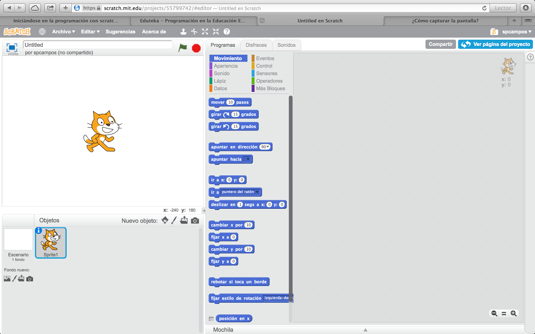Select the duplicate stamp tool
The width and height of the screenshot is (535, 334).
point(183,31)
